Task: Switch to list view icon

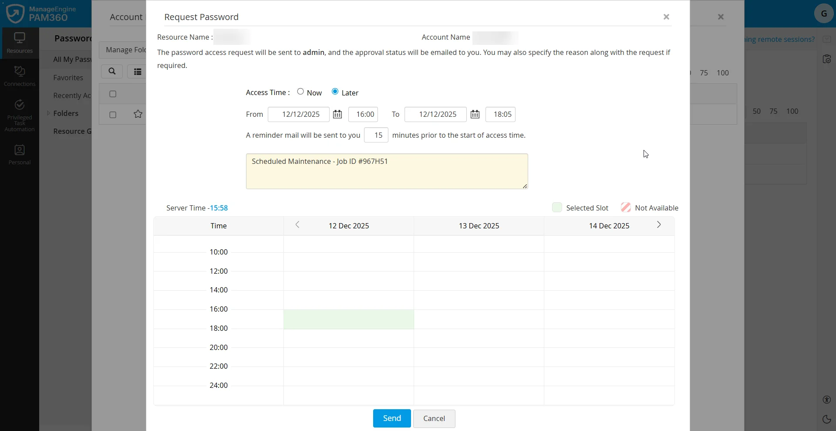Action: pyautogui.click(x=138, y=72)
